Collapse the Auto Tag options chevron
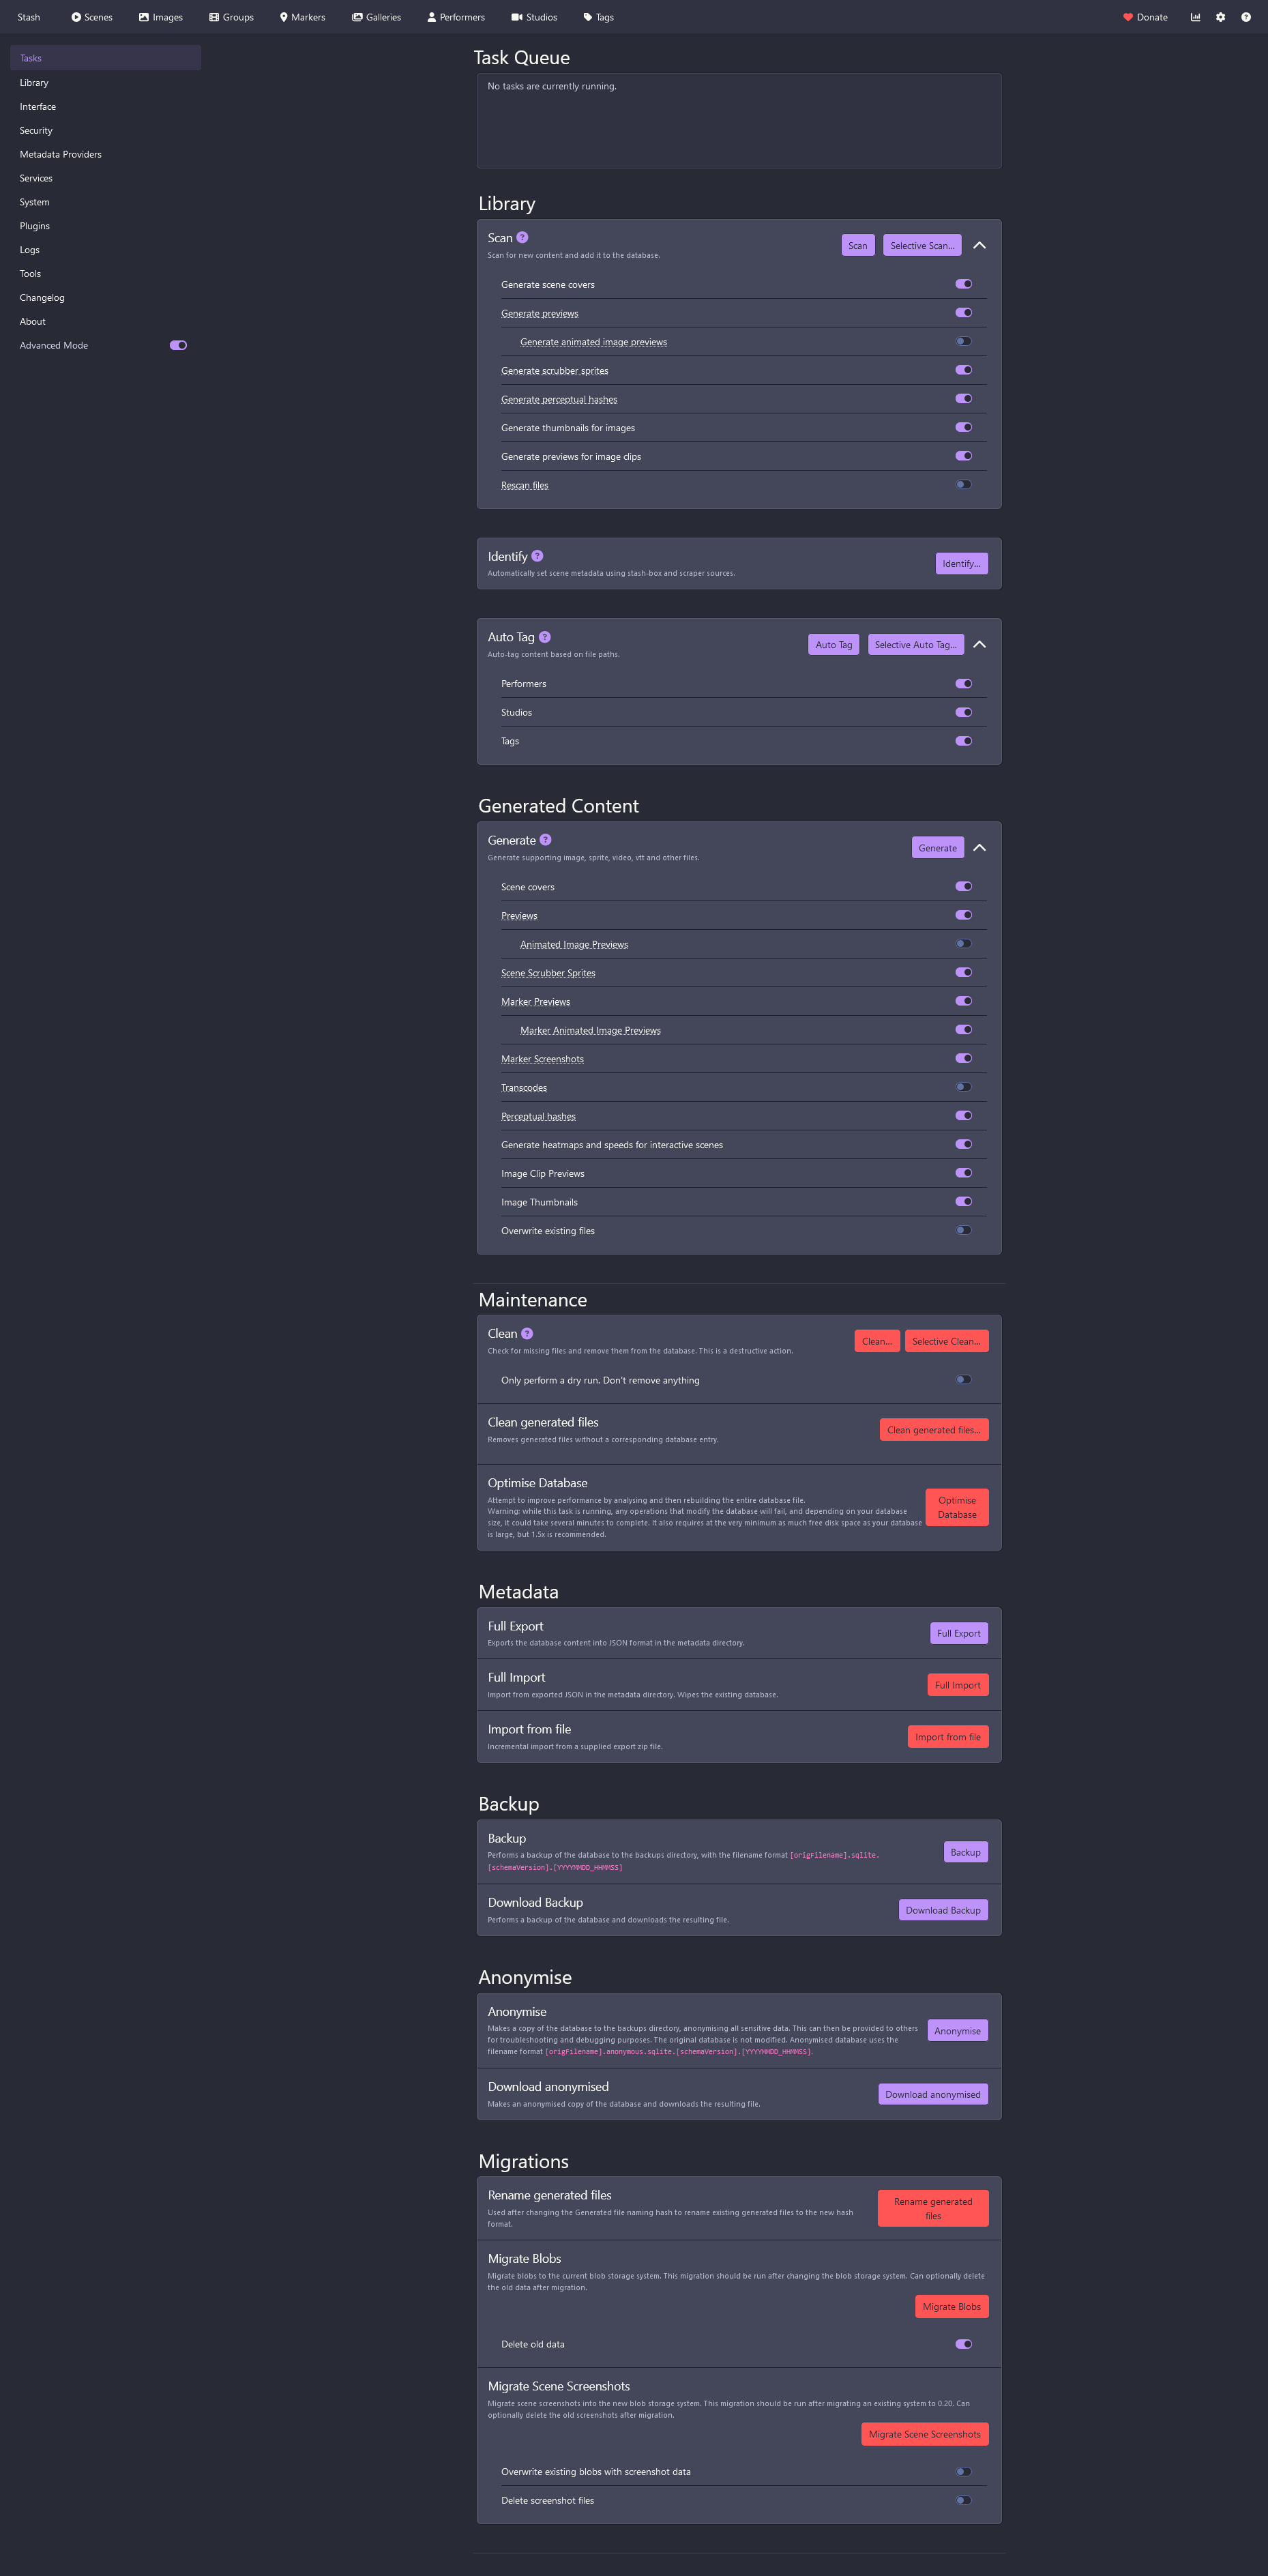 (x=979, y=645)
